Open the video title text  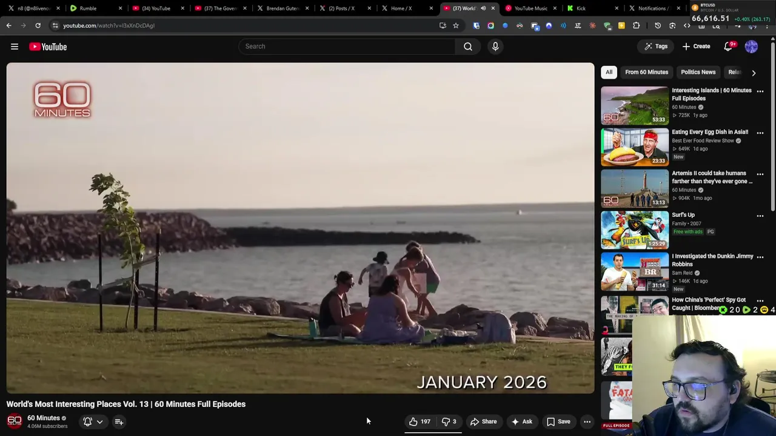(126, 404)
